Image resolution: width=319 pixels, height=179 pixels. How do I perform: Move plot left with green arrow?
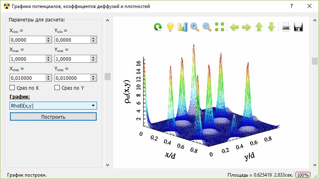(x=234, y=27)
